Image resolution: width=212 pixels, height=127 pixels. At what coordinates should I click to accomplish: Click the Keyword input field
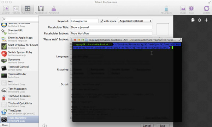pyautogui.click(x=84, y=21)
